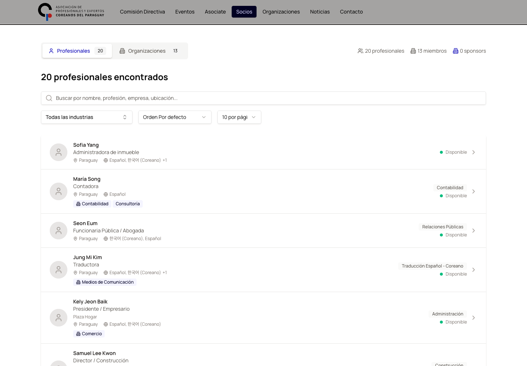The height and width of the screenshot is (366, 527).
Task: Click the search magnifier icon
Action: coord(49,98)
